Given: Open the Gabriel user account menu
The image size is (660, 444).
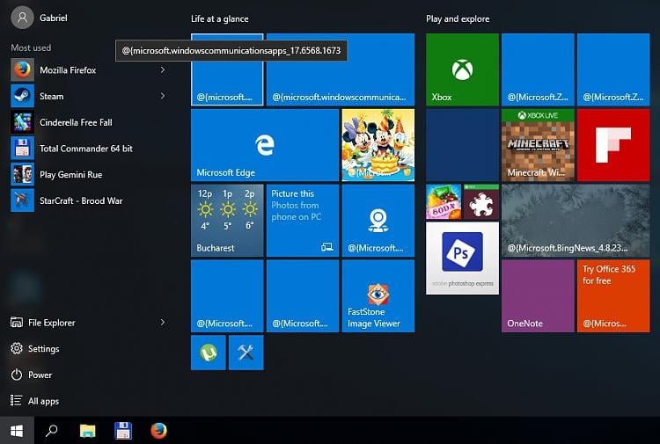Looking at the screenshot, I should [x=39, y=18].
